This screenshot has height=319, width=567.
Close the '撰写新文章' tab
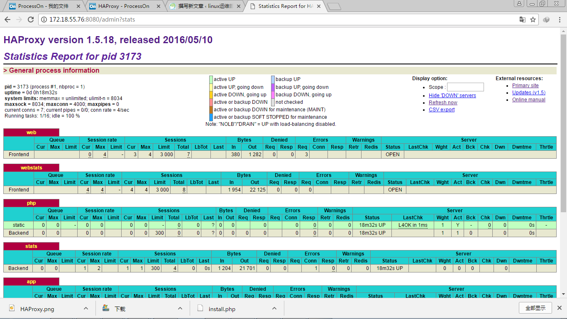(238, 6)
